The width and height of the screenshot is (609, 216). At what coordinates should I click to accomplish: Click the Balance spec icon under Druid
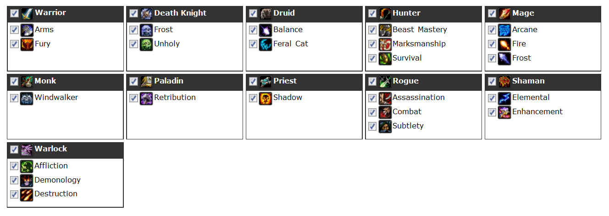coord(266,30)
